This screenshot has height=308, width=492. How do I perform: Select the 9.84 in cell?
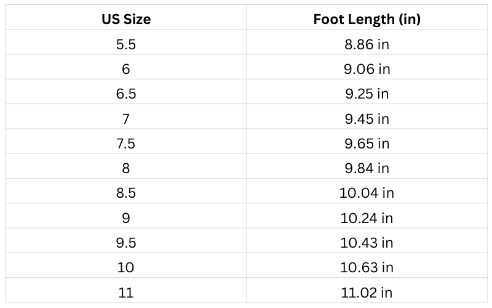(x=367, y=168)
